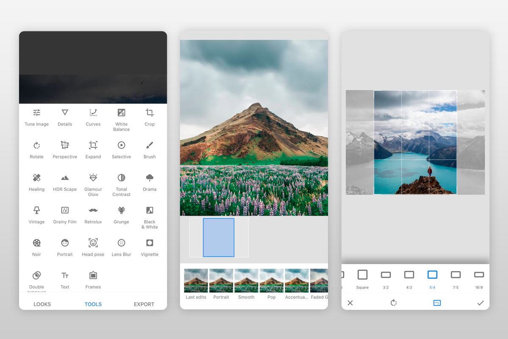Open the aspect ratio options expander
This screenshot has height=339, width=508.
coord(436,303)
